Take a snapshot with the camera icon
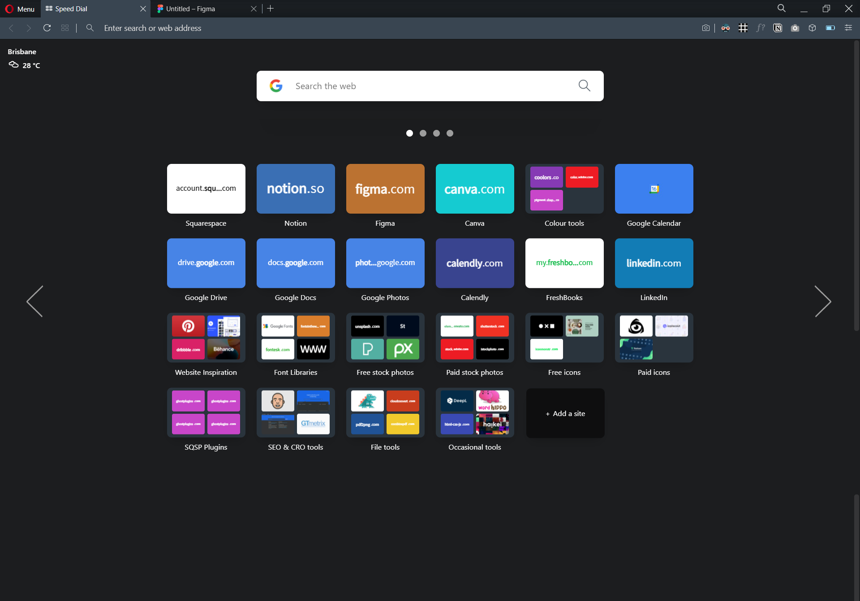The image size is (860, 601). point(706,28)
